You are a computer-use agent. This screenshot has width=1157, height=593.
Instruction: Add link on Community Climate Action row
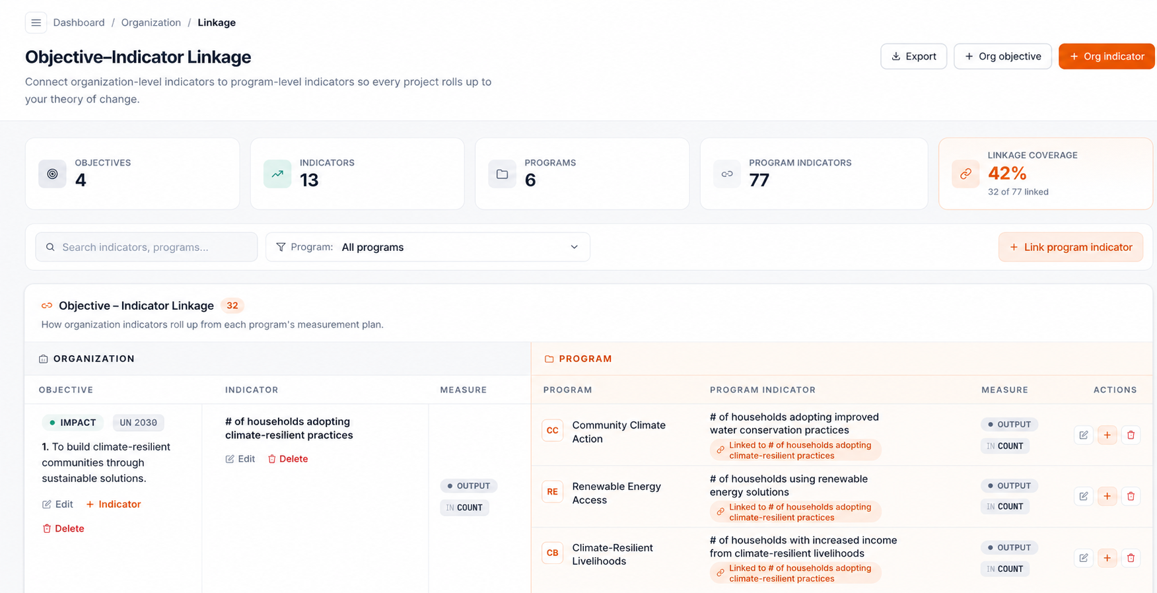pyautogui.click(x=1107, y=435)
